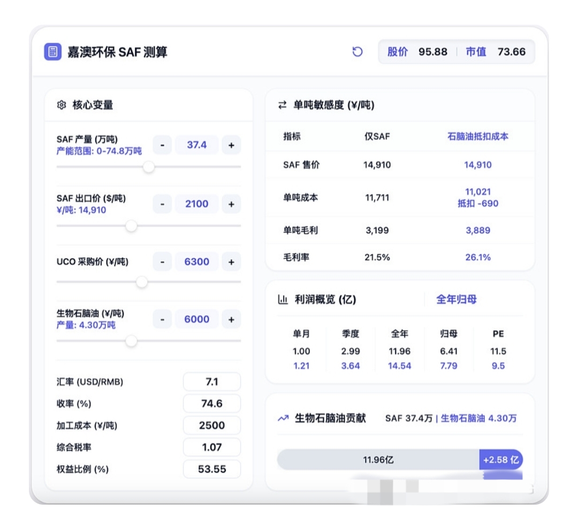This screenshot has height=518, width=578.
Task: Click the UCO 采购价 value field 6300
Action: 197,262
